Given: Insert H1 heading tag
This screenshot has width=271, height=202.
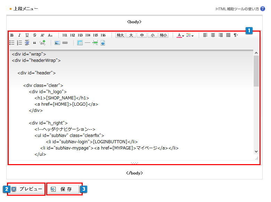Looking at the screenshot, I should [65, 35].
